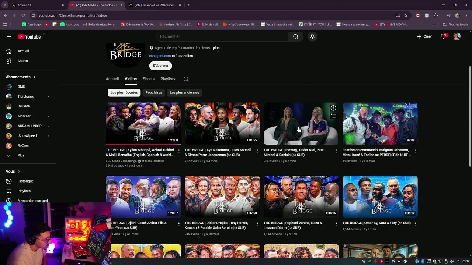Switch to channel Playlists tab

tap(168, 79)
